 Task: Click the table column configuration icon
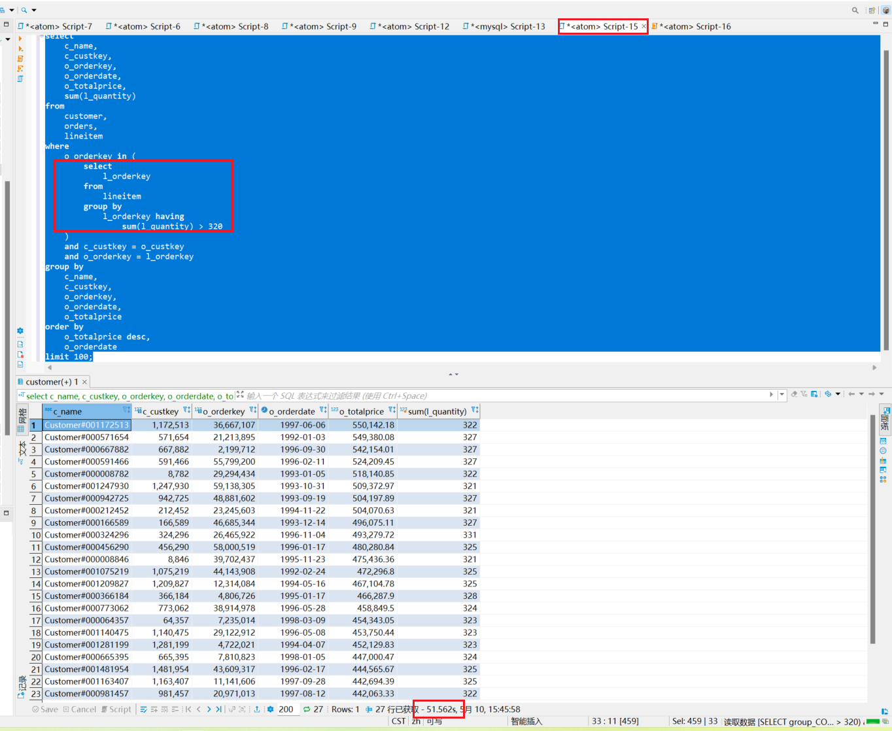(814, 394)
